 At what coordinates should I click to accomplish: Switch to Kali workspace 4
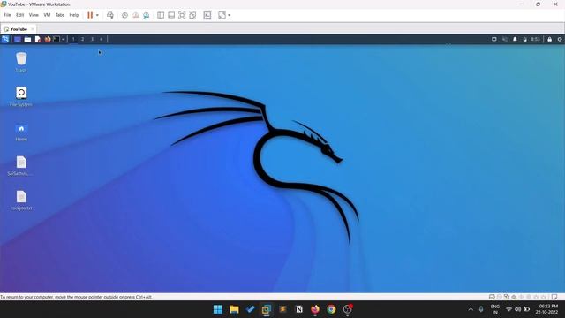(102, 39)
